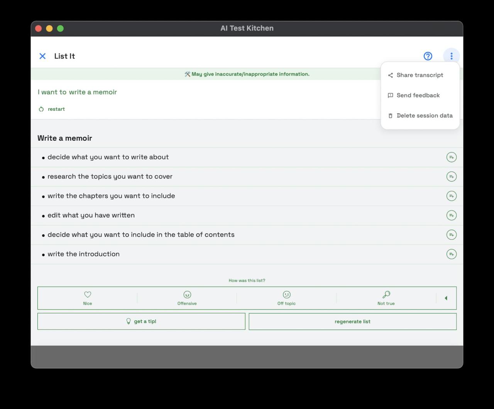Expand sub-list for 'decide what you want to write about'

[451, 157]
